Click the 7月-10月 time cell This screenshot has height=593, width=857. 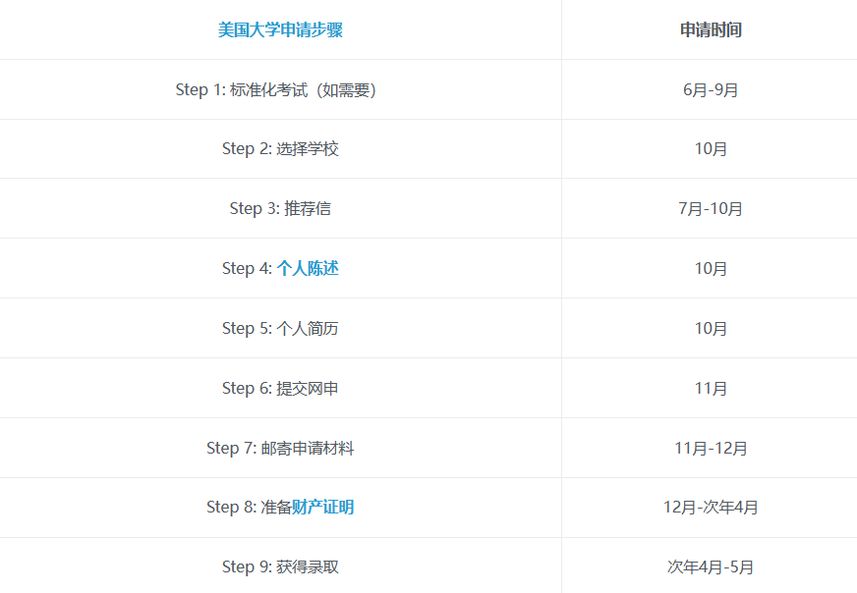(711, 208)
